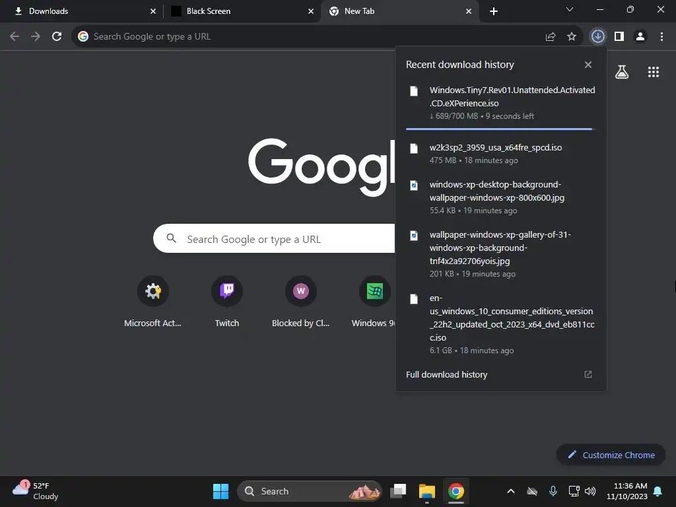Click the magnifier icon in Google search box
The height and width of the screenshot is (507, 676).
pyautogui.click(x=171, y=238)
